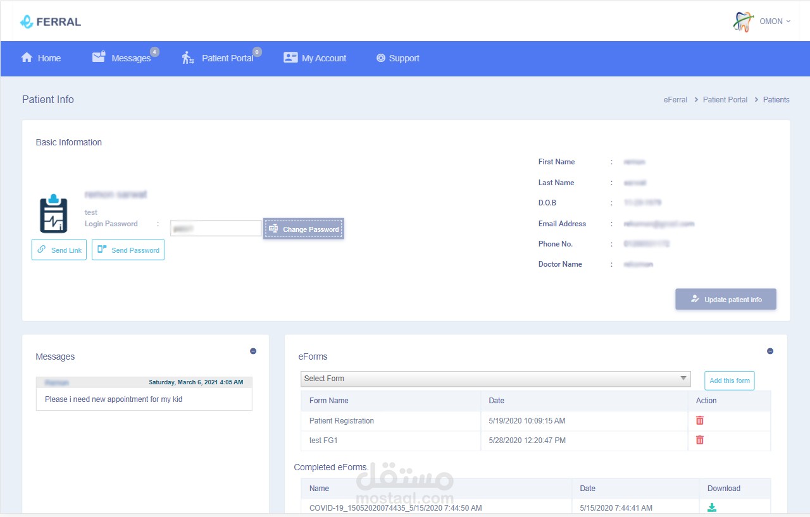Download the COVID-19 completed eForm
810x517 pixels.
coord(712,508)
